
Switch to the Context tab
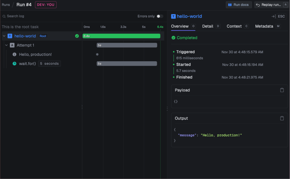click(x=234, y=26)
